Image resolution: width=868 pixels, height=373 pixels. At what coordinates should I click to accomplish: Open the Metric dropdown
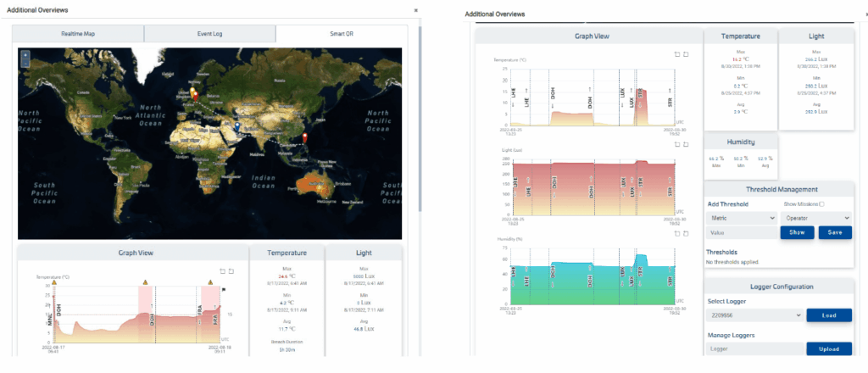coord(742,218)
